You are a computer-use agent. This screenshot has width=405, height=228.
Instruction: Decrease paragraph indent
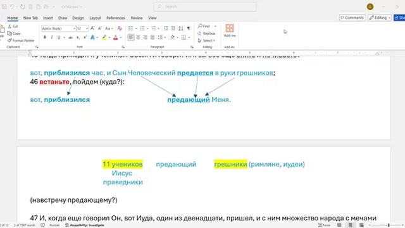166,28
